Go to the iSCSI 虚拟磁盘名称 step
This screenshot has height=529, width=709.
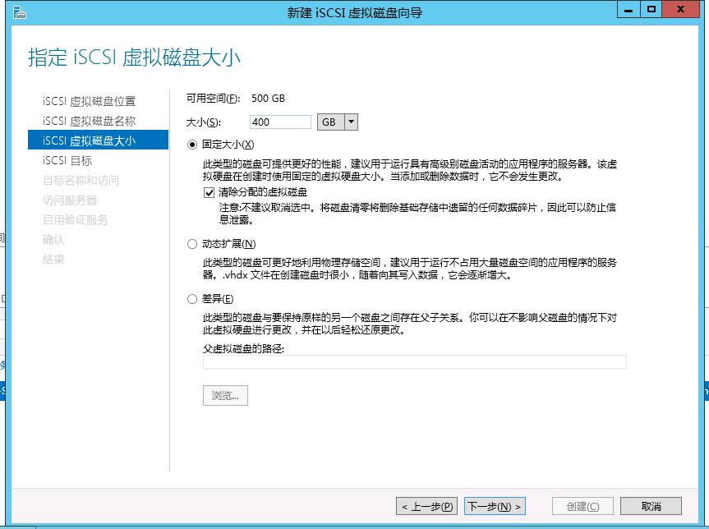coord(89,122)
